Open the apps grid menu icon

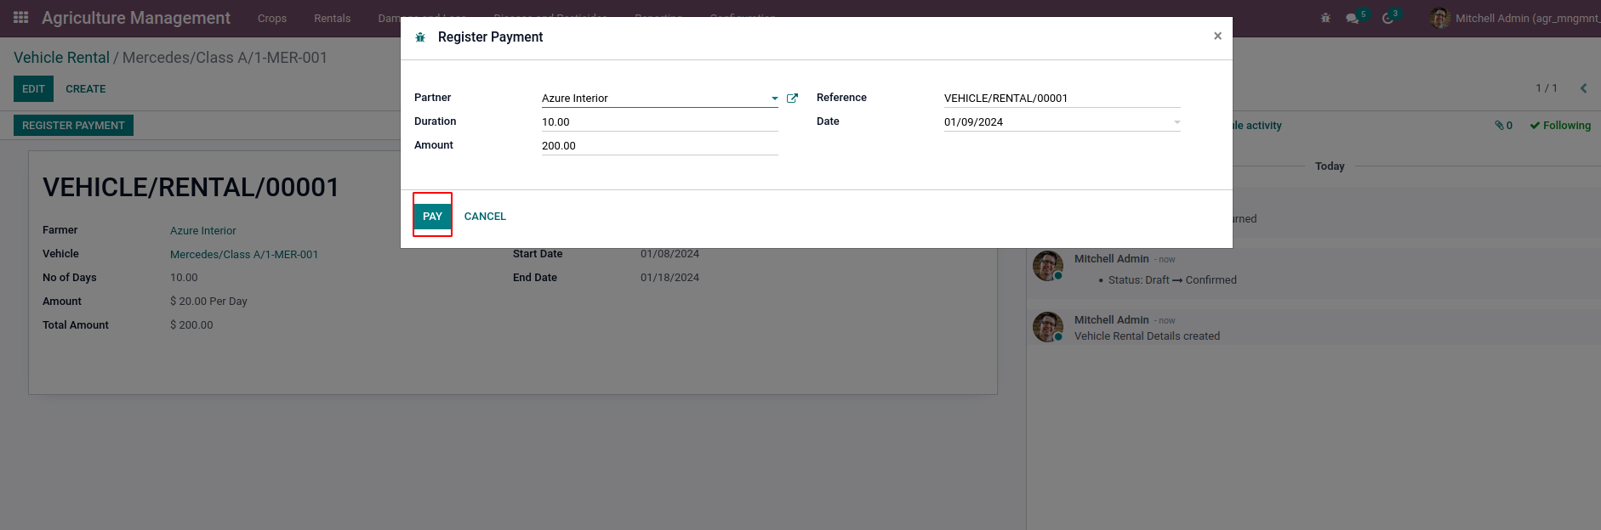[x=21, y=18]
